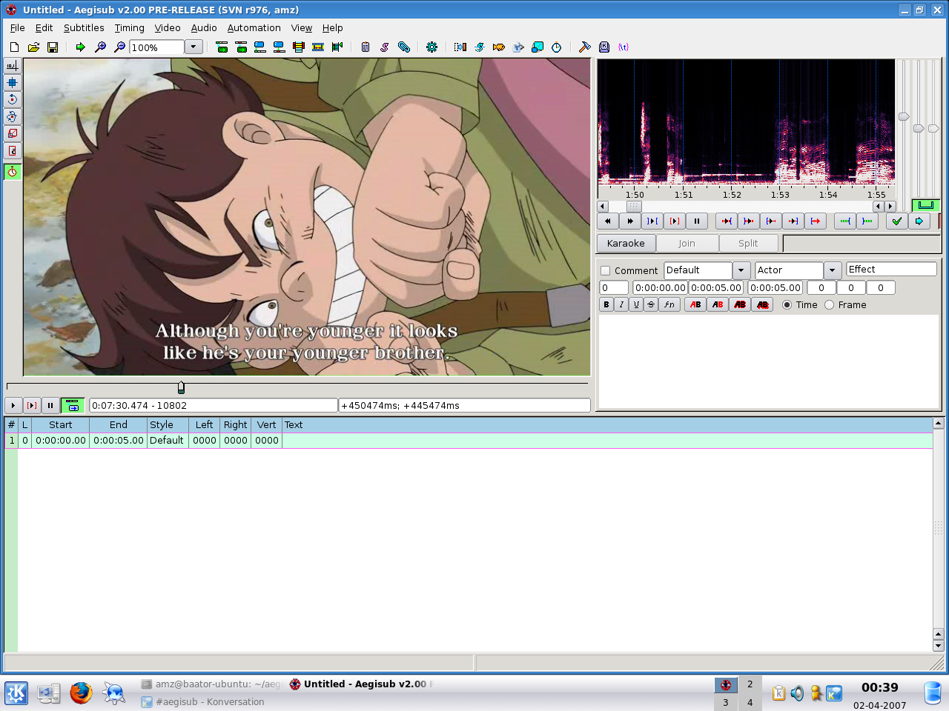Screen dimensions: 949x711
Task: Click the Jump to frame green arrow icon
Action: (x=80, y=47)
